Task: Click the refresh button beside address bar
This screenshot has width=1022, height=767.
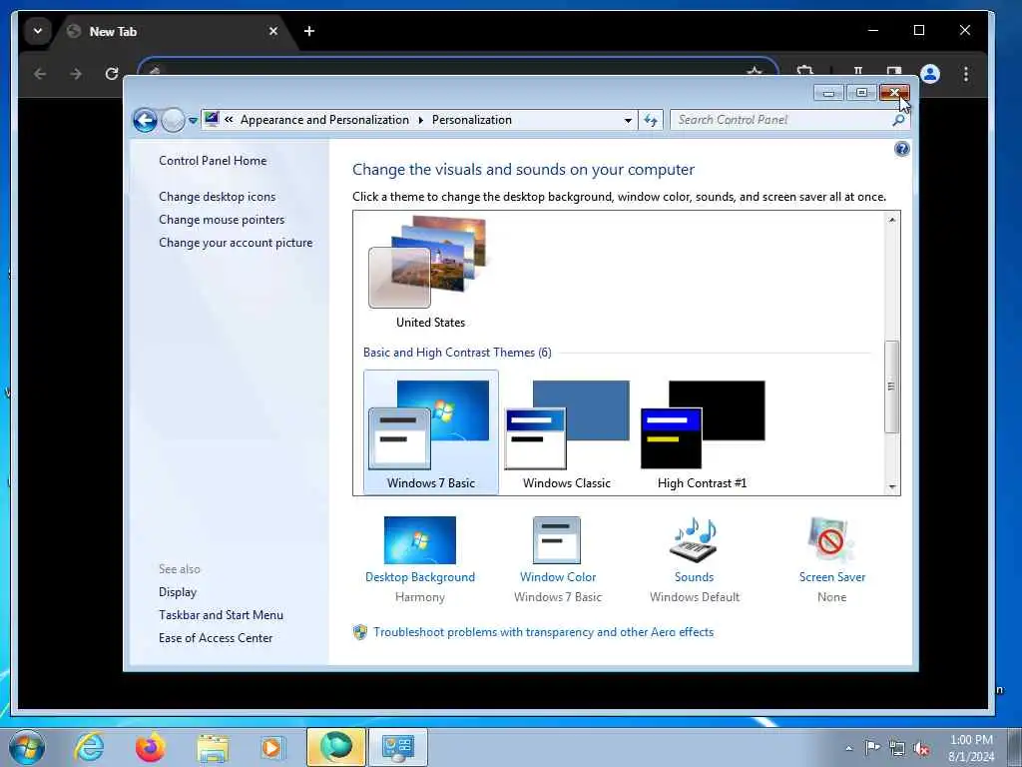Action: (651, 120)
